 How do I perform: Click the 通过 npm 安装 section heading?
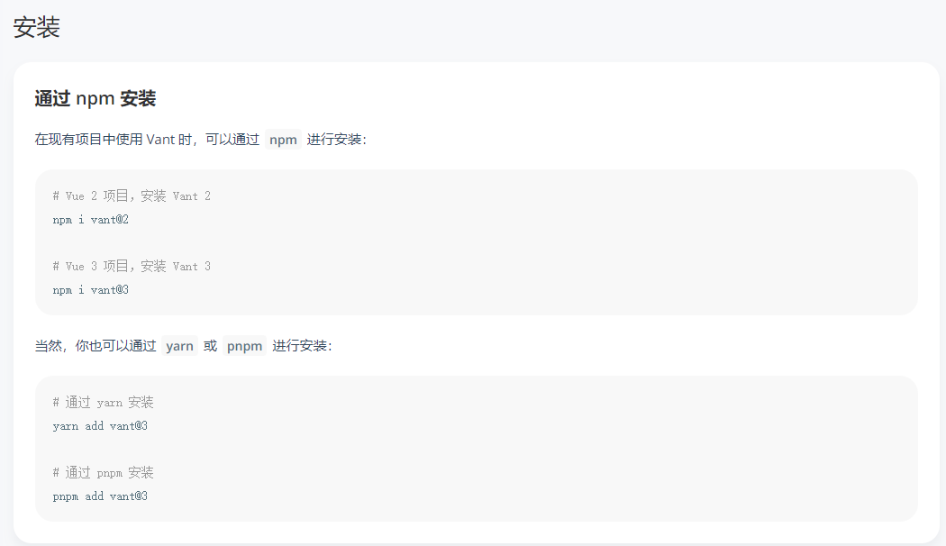click(96, 98)
